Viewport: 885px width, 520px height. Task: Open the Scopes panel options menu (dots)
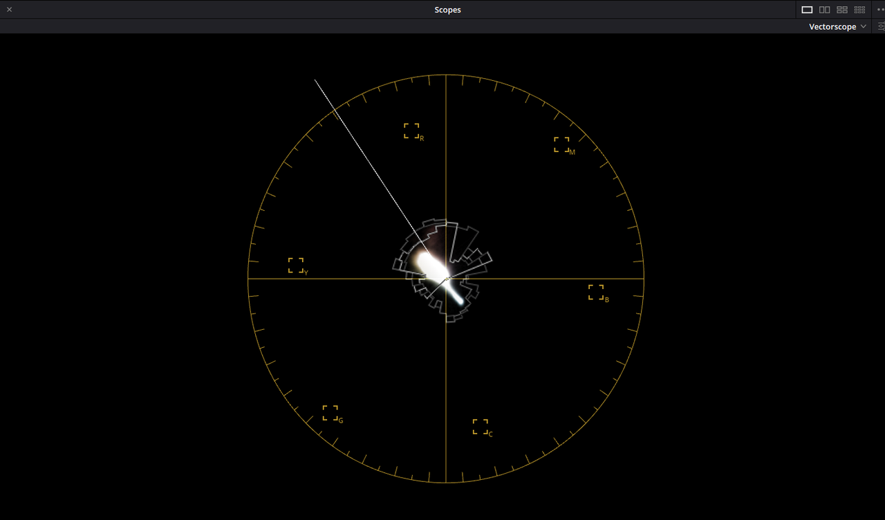(881, 10)
